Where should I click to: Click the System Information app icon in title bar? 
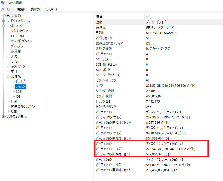click(x=3, y=3)
